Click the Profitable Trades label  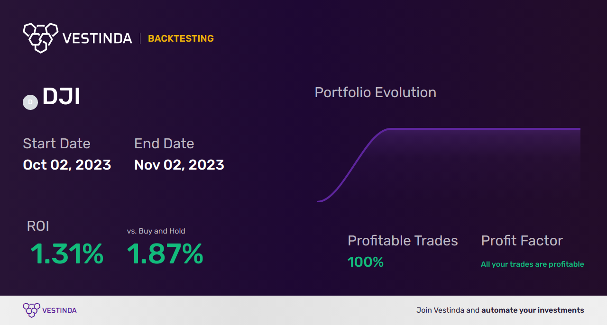click(x=403, y=241)
